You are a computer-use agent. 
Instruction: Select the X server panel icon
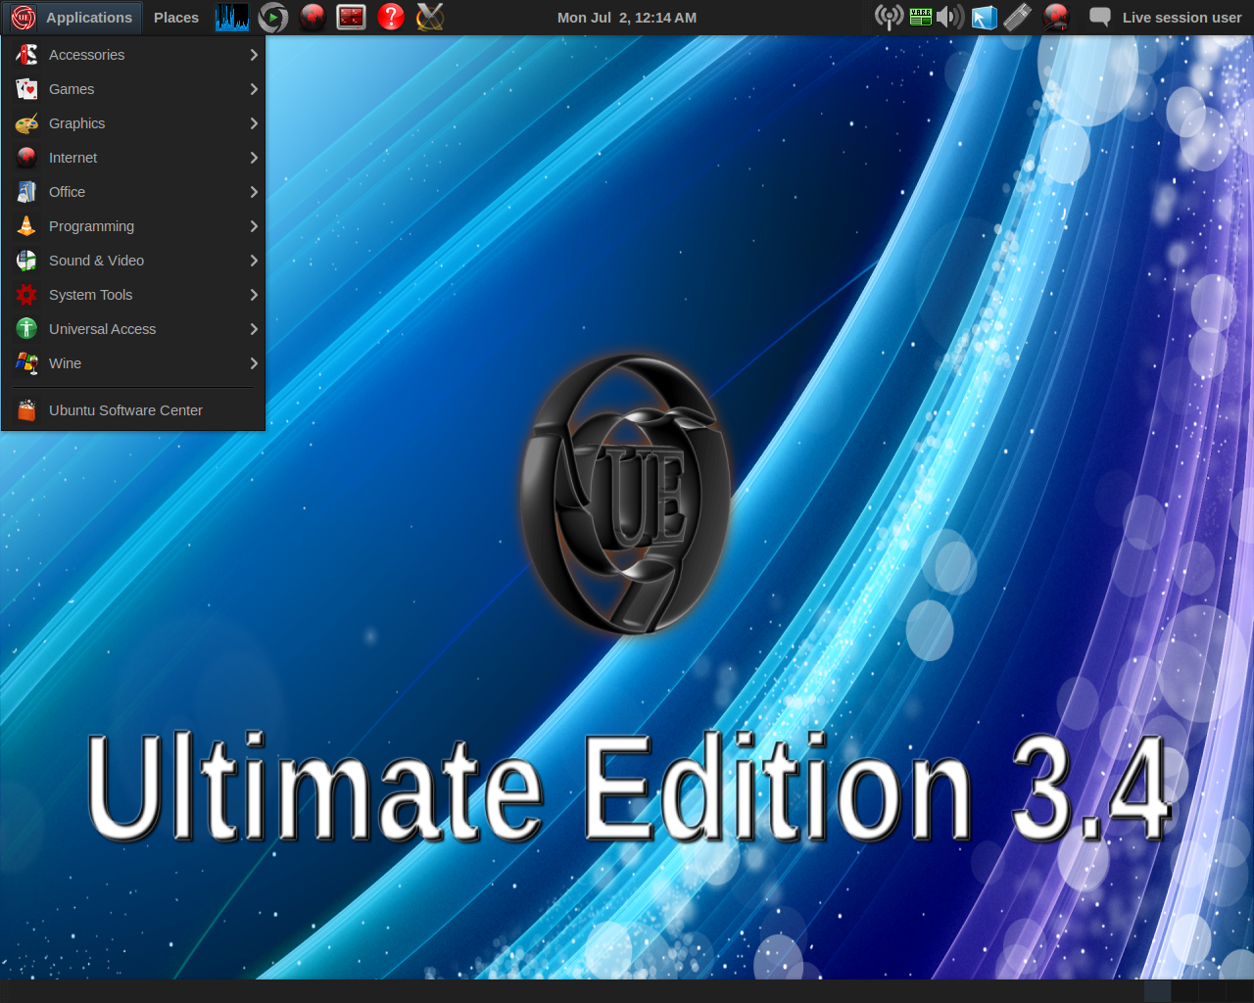(x=428, y=17)
